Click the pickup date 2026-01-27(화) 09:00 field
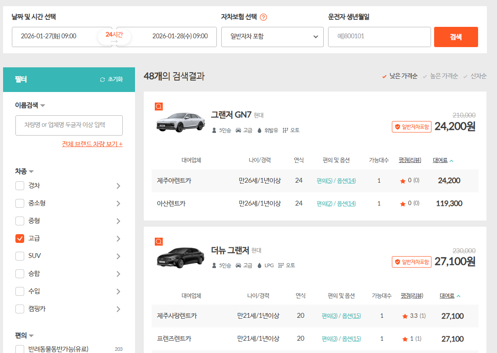 (62, 37)
